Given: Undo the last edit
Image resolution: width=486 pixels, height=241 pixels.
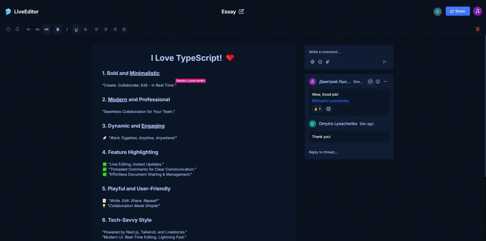Looking at the screenshot, I should 8,29.
